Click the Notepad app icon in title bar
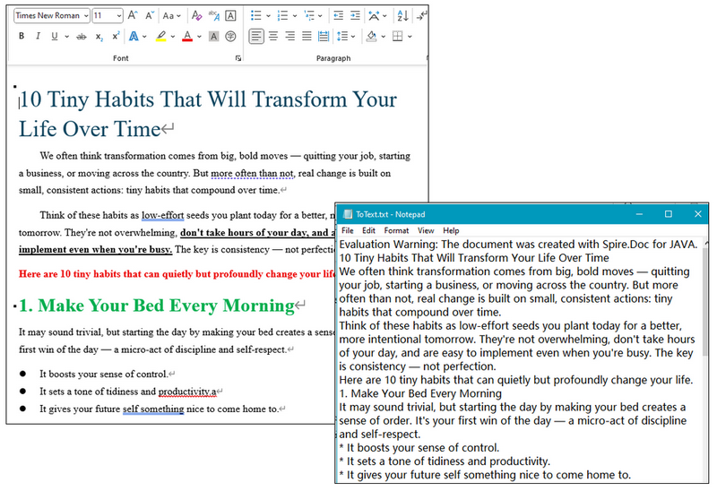Viewport: 717px width, 491px height. [348, 214]
